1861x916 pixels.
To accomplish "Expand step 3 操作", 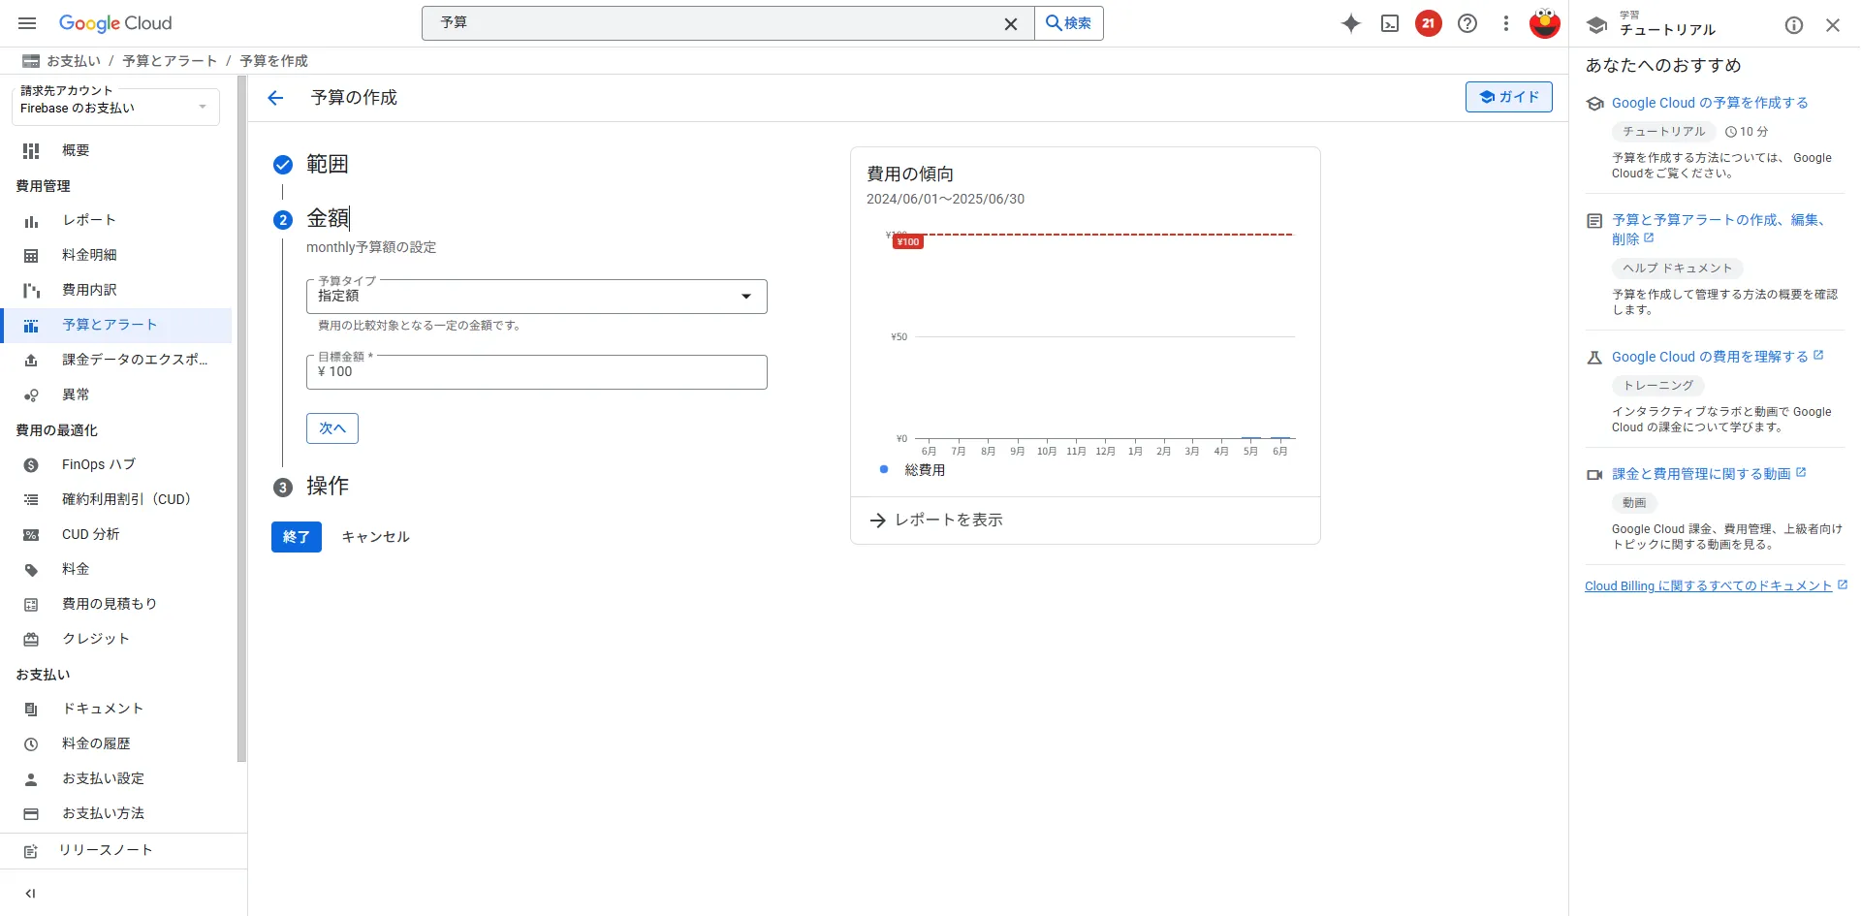I will 327,487.
